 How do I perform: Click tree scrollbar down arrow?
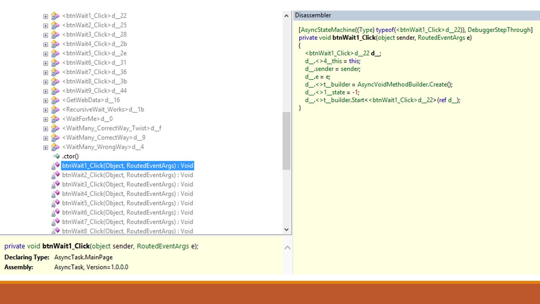pyautogui.click(x=286, y=230)
